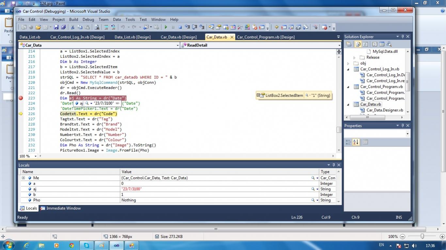
Task: Click Paint's zoom out minus button
Action: [403, 237]
